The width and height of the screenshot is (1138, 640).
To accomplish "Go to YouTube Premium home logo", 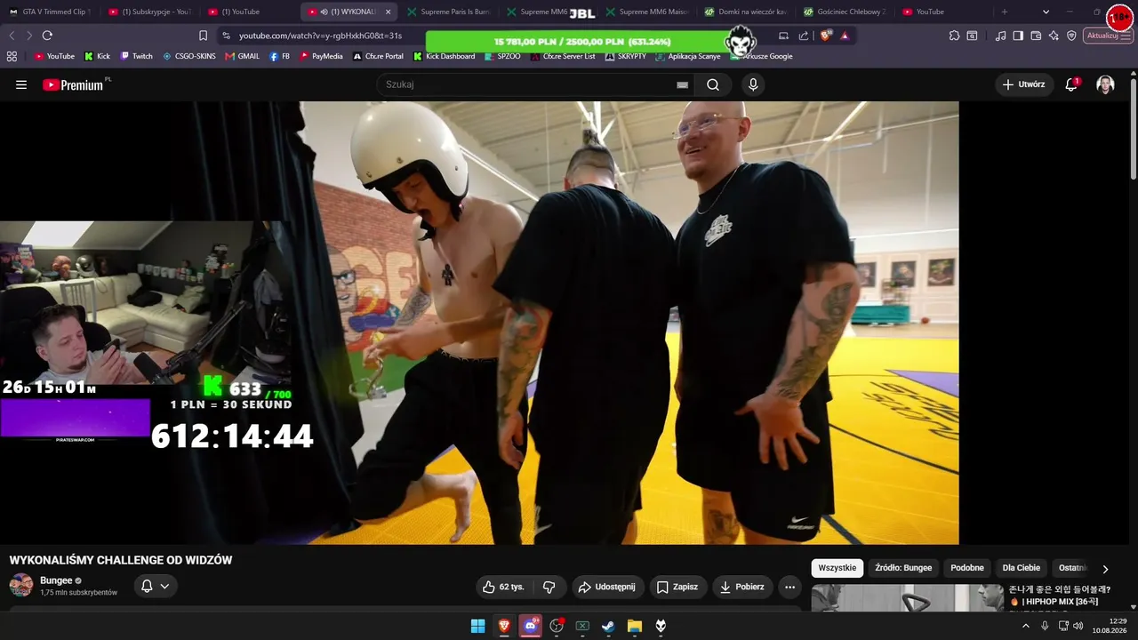I will pyautogui.click(x=75, y=84).
